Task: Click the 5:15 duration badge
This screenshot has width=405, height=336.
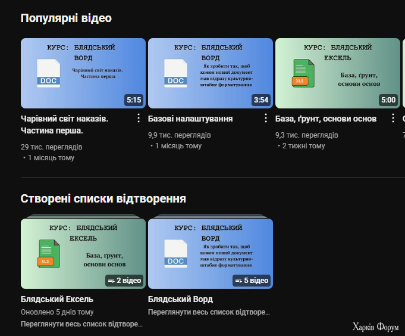Action: point(134,100)
